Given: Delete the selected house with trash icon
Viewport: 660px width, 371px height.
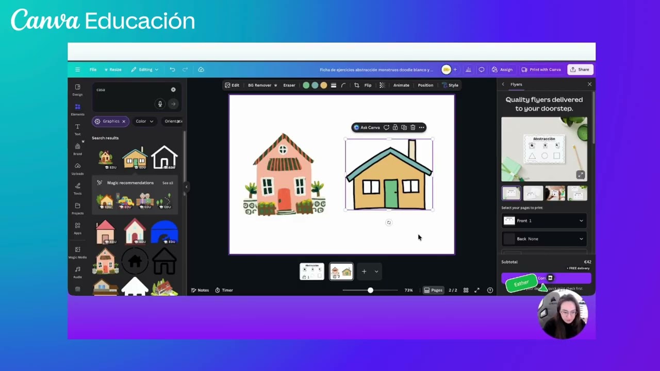Looking at the screenshot, I should pyautogui.click(x=412, y=127).
